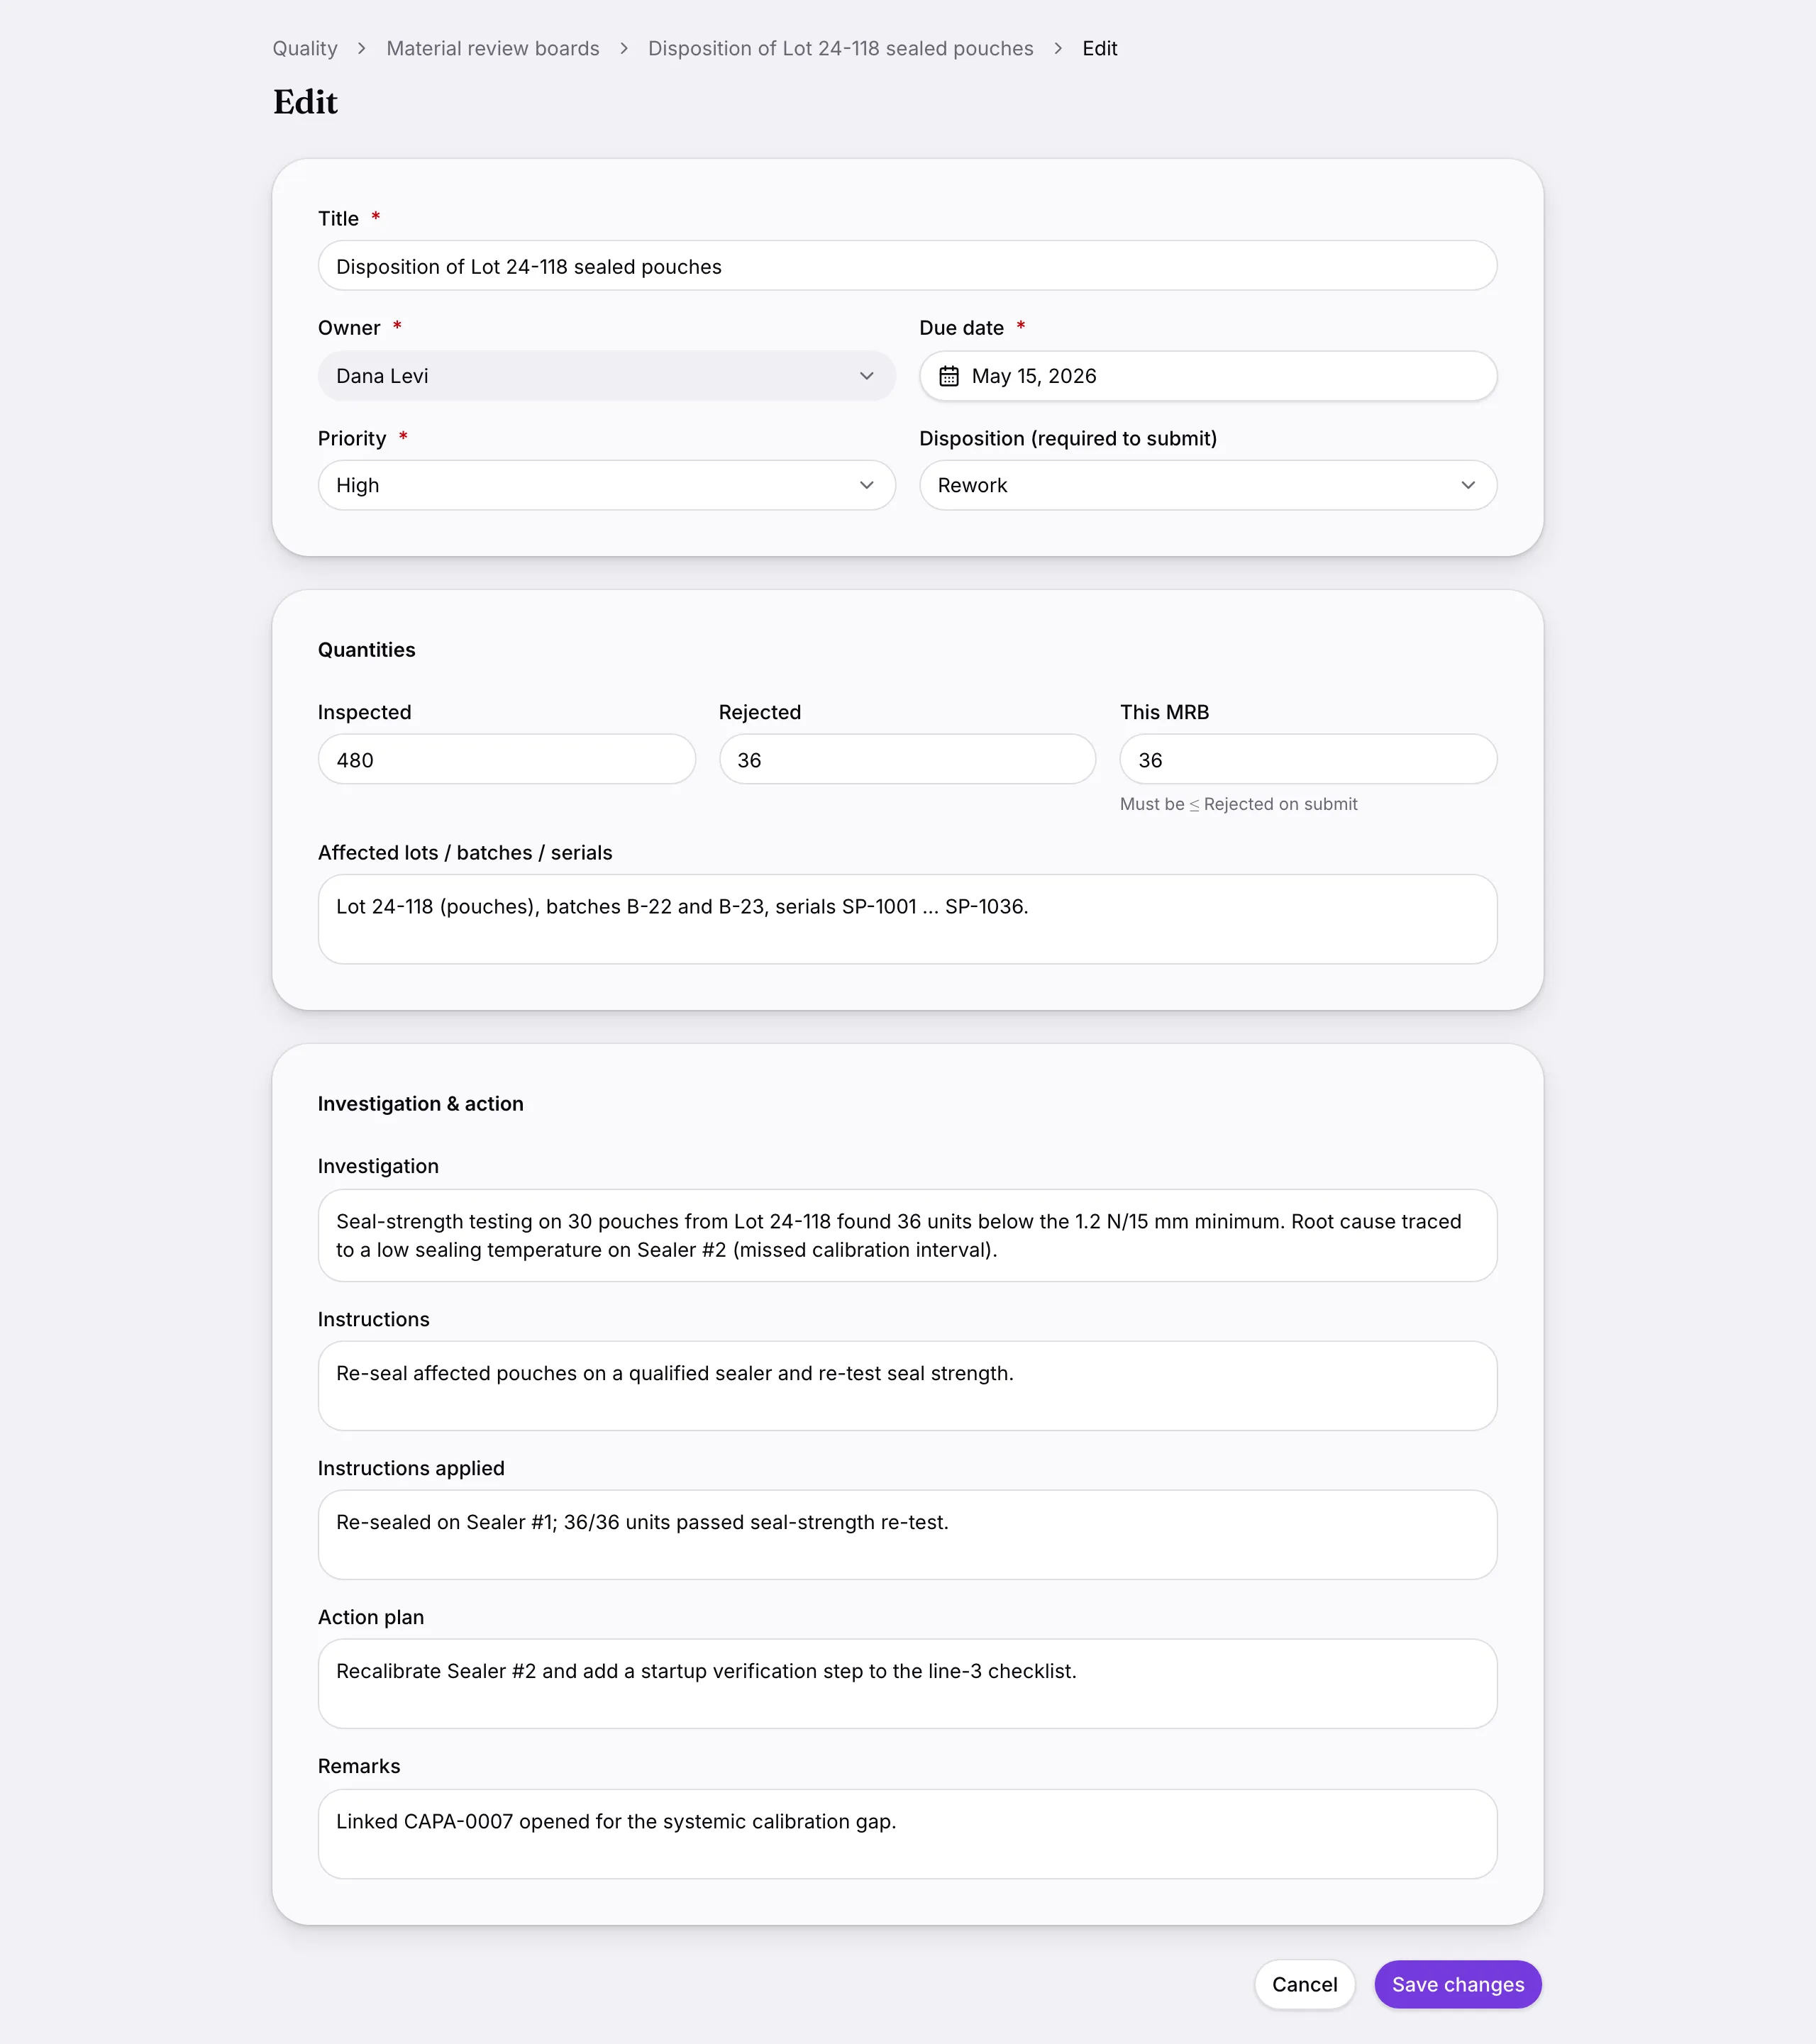Click the breadcrumb chevron after Material review boards
This screenshot has width=1816, height=2044.
(624, 48)
